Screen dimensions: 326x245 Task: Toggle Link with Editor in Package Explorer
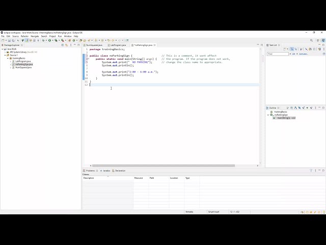(x=67, y=45)
